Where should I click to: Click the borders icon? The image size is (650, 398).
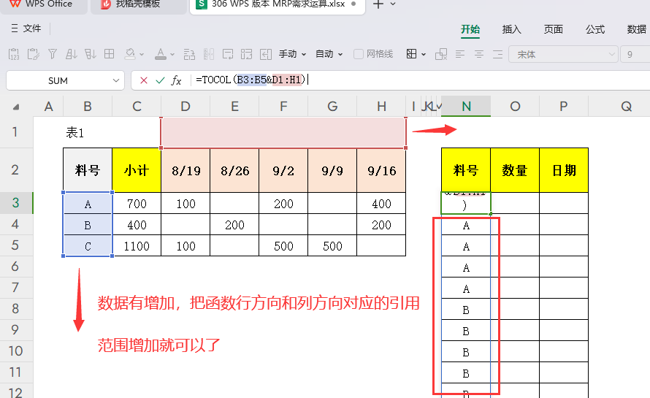point(412,54)
